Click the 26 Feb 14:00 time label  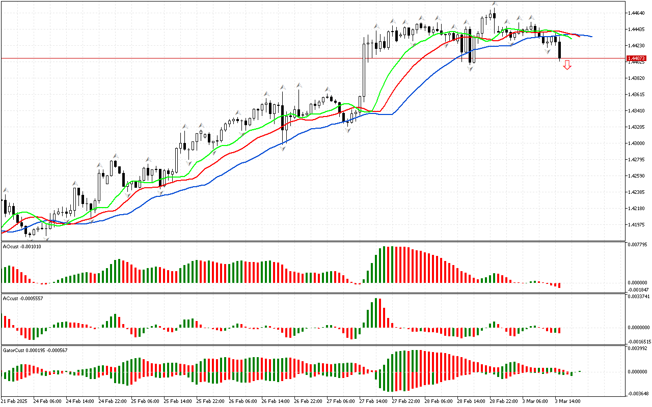276,401
